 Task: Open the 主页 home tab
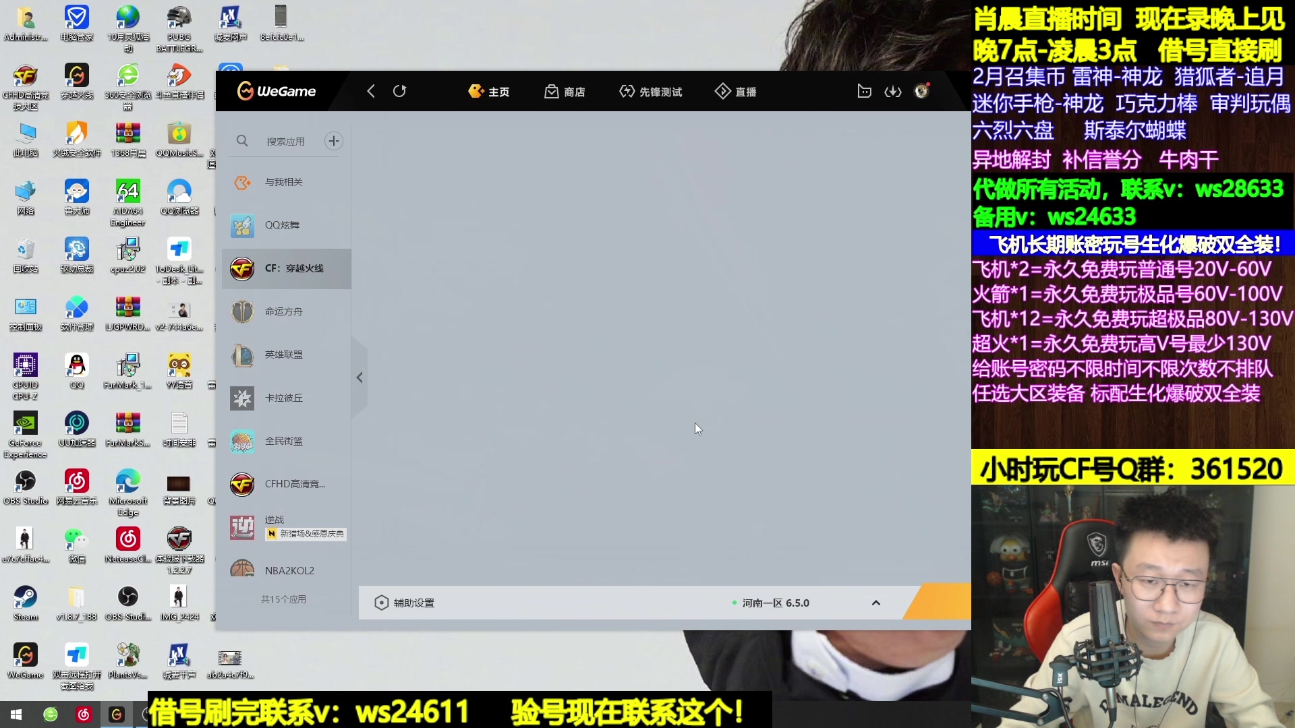click(489, 92)
